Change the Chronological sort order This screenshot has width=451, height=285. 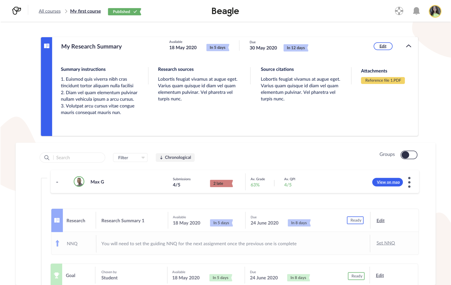[x=175, y=158]
